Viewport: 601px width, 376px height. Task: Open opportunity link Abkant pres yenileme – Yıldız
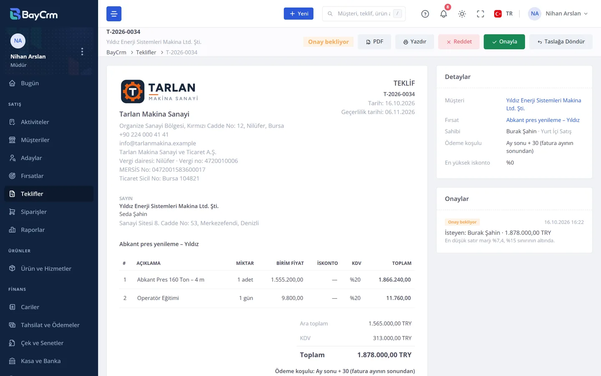[543, 120]
